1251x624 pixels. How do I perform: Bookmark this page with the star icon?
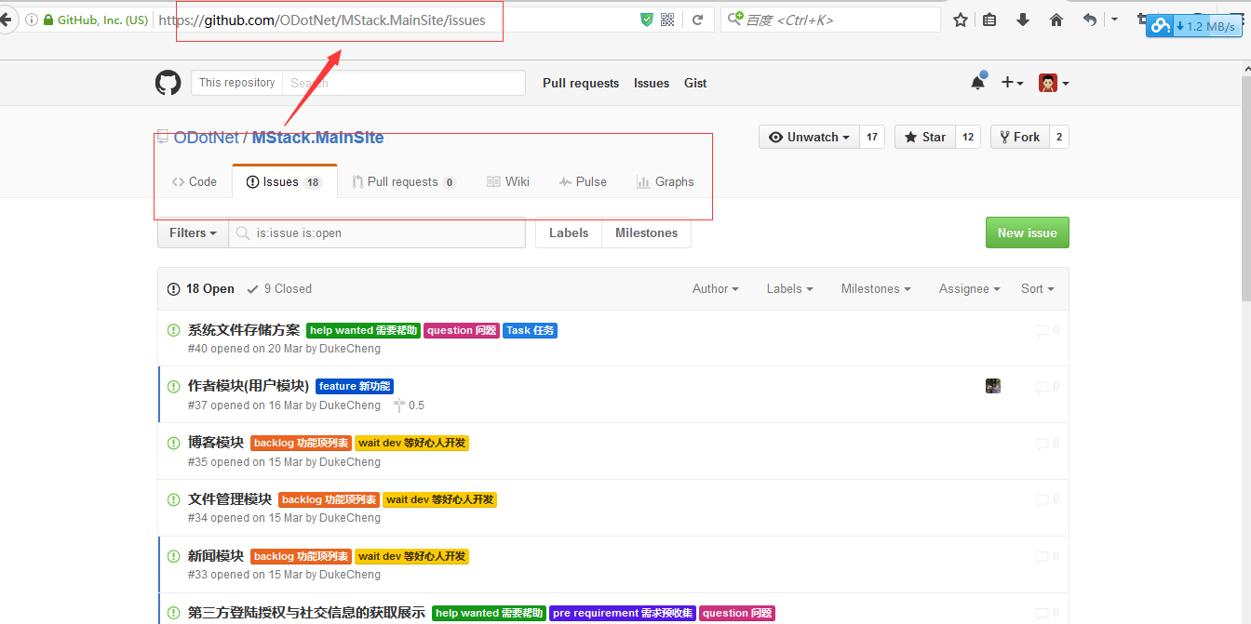click(961, 20)
